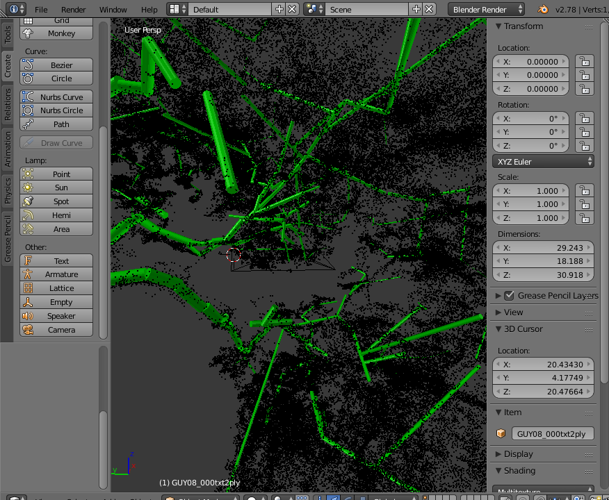
Task: Open the Render menu
Action: tap(74, 10)
